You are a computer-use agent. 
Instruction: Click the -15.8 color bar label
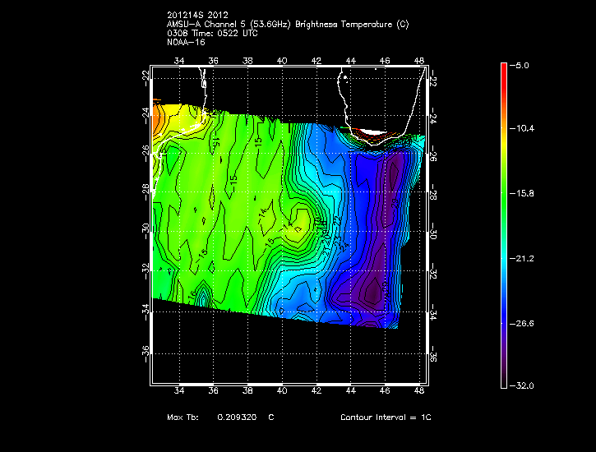point(525,193)
